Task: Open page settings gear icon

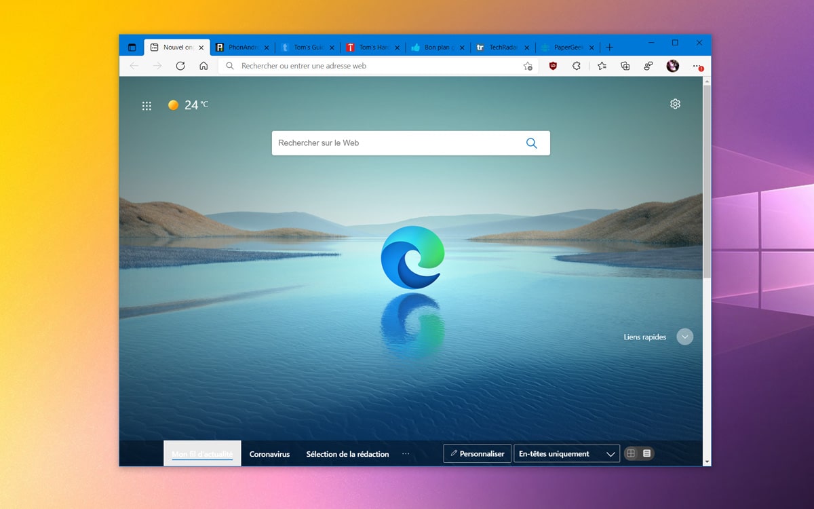Action: [675, 104]
